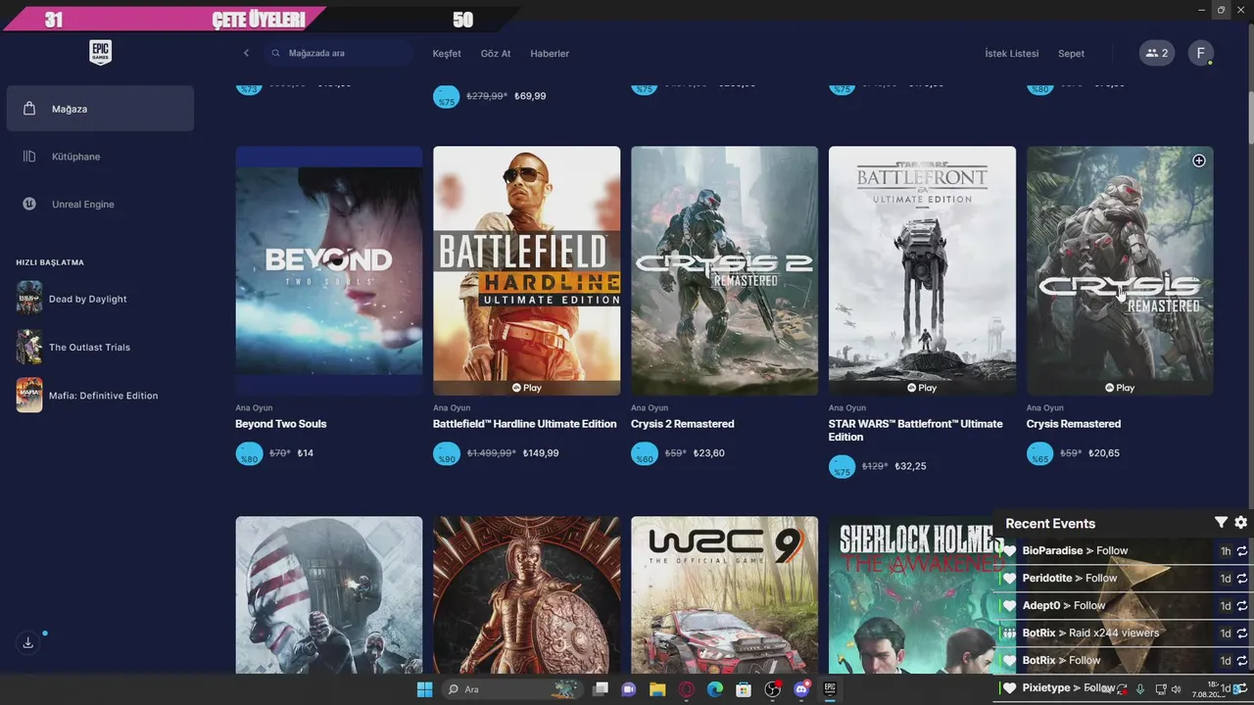The image size is (1254, 705).
Task: Click the raid people icon beside BotRix
Action: pos(1010,634)
